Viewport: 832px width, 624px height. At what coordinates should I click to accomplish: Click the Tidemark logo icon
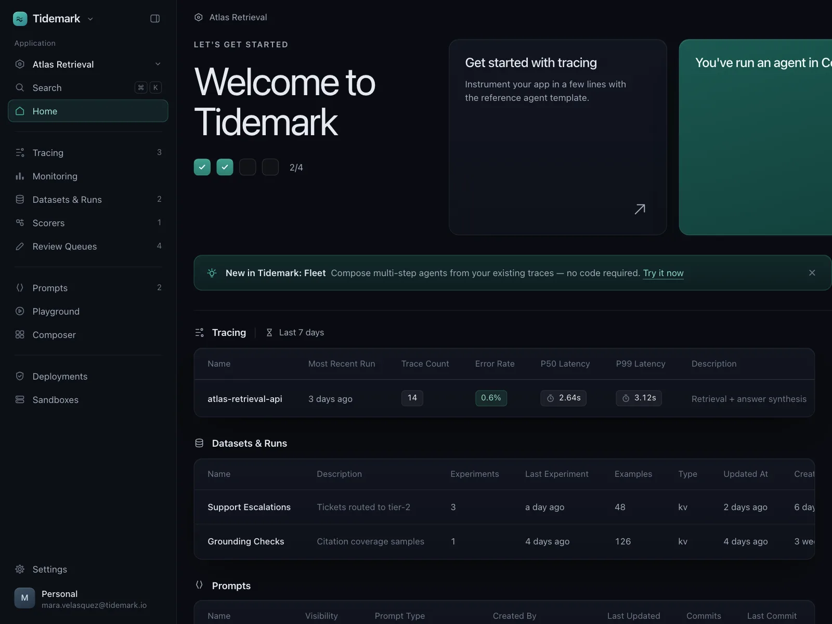tap(20, 19)
